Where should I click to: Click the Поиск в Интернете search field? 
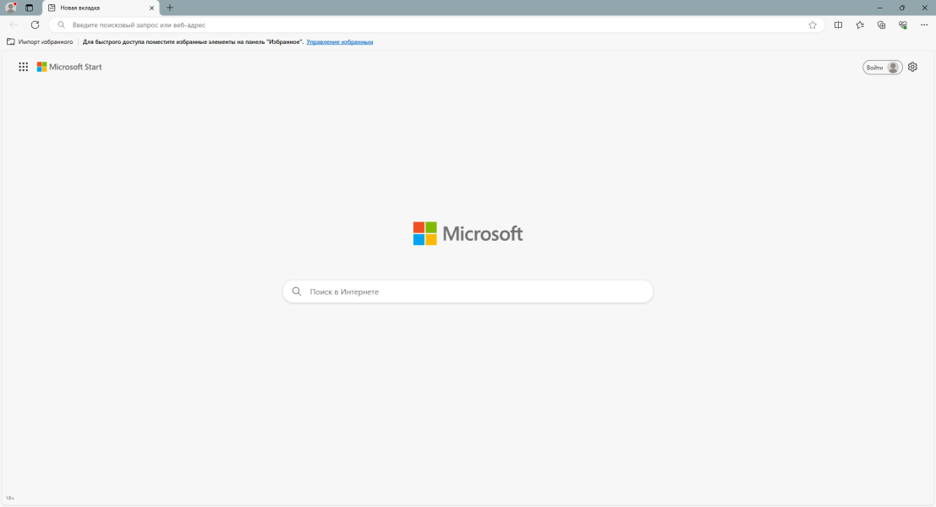point(468,292)
